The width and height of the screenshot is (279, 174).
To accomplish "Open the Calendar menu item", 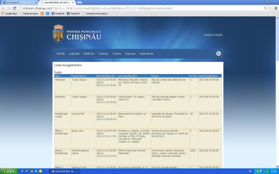I will pyautogui.click(x=103, y=54).
